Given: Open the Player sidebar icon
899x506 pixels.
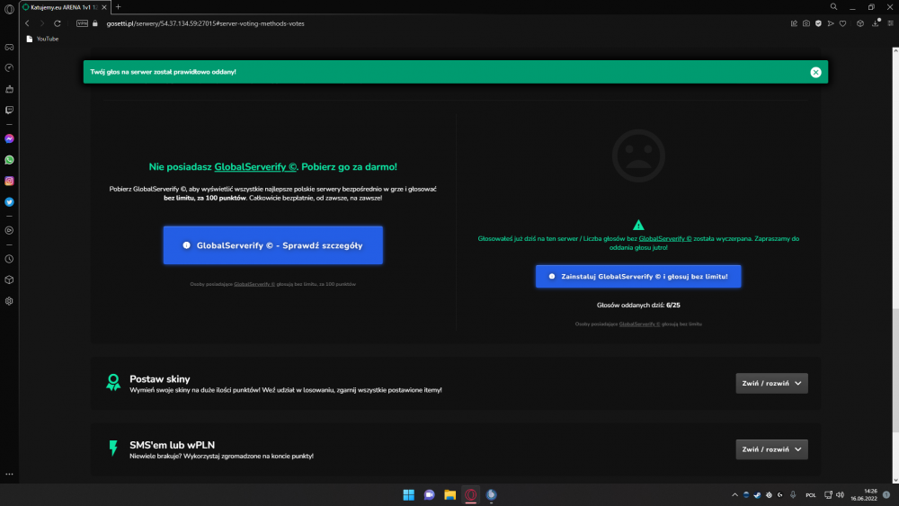Looking at the screenshot, I should click(9, 230).
